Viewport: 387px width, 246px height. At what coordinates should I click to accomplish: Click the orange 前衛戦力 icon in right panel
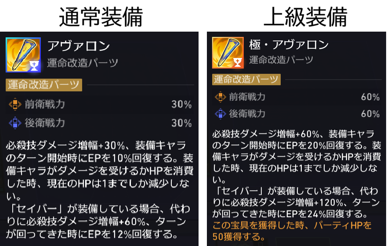221,97
